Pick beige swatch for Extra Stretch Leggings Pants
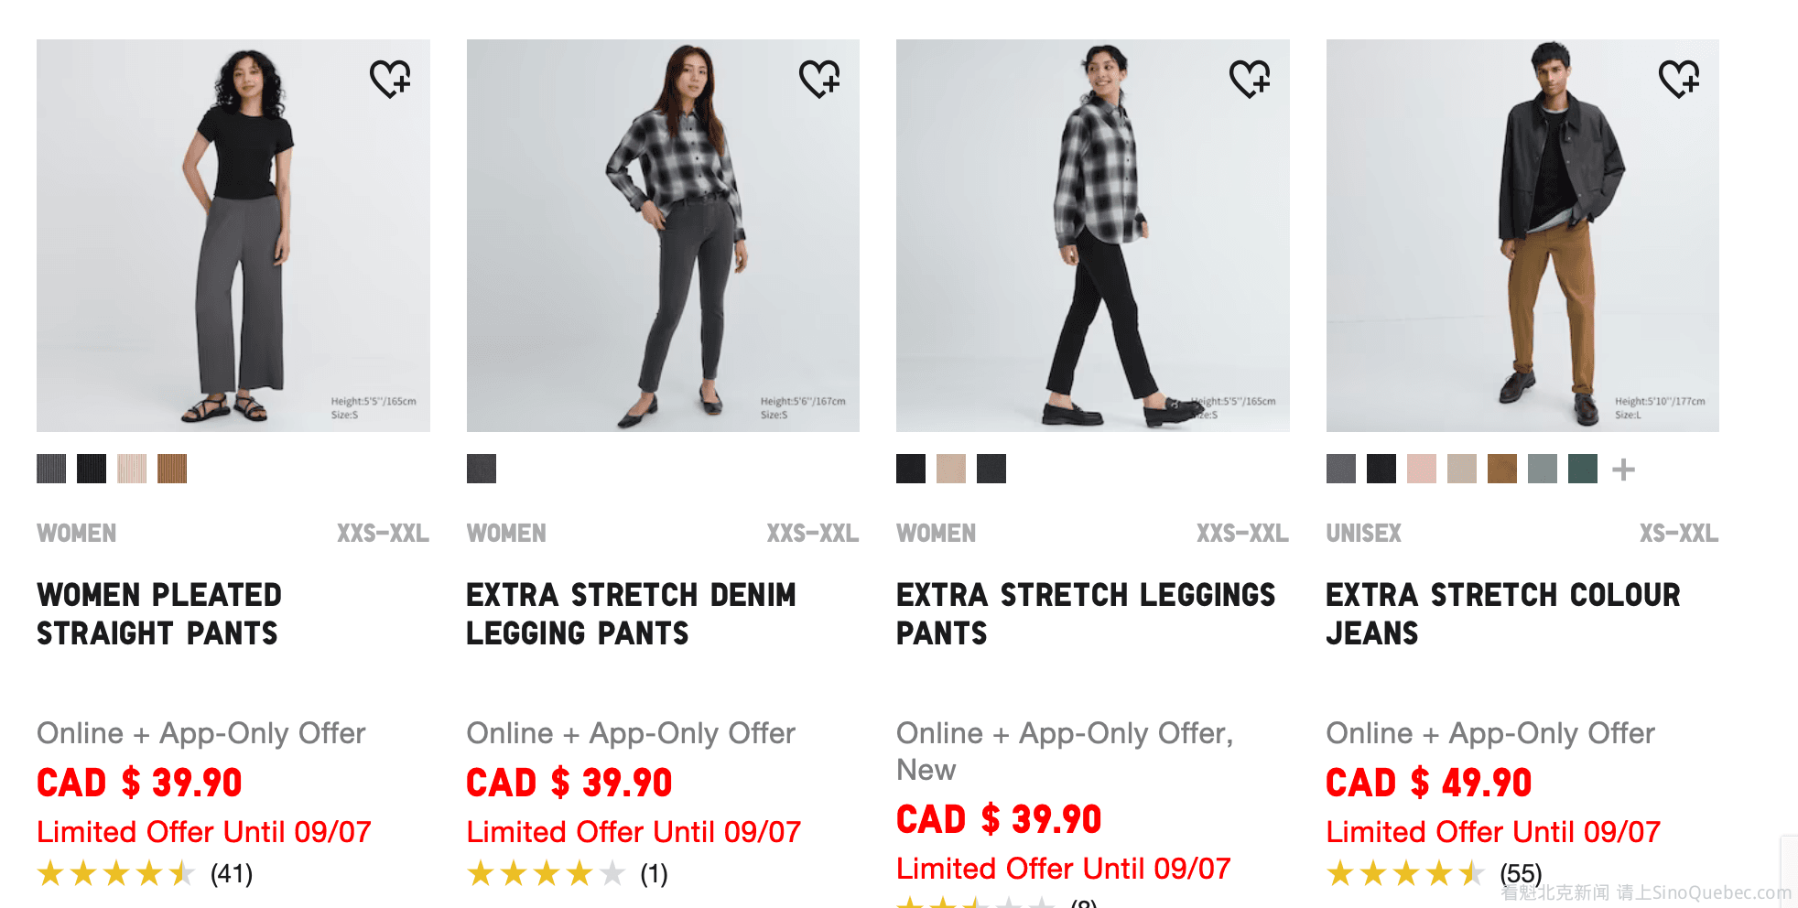The image size is (1798, 908). (x=951, y=469)
